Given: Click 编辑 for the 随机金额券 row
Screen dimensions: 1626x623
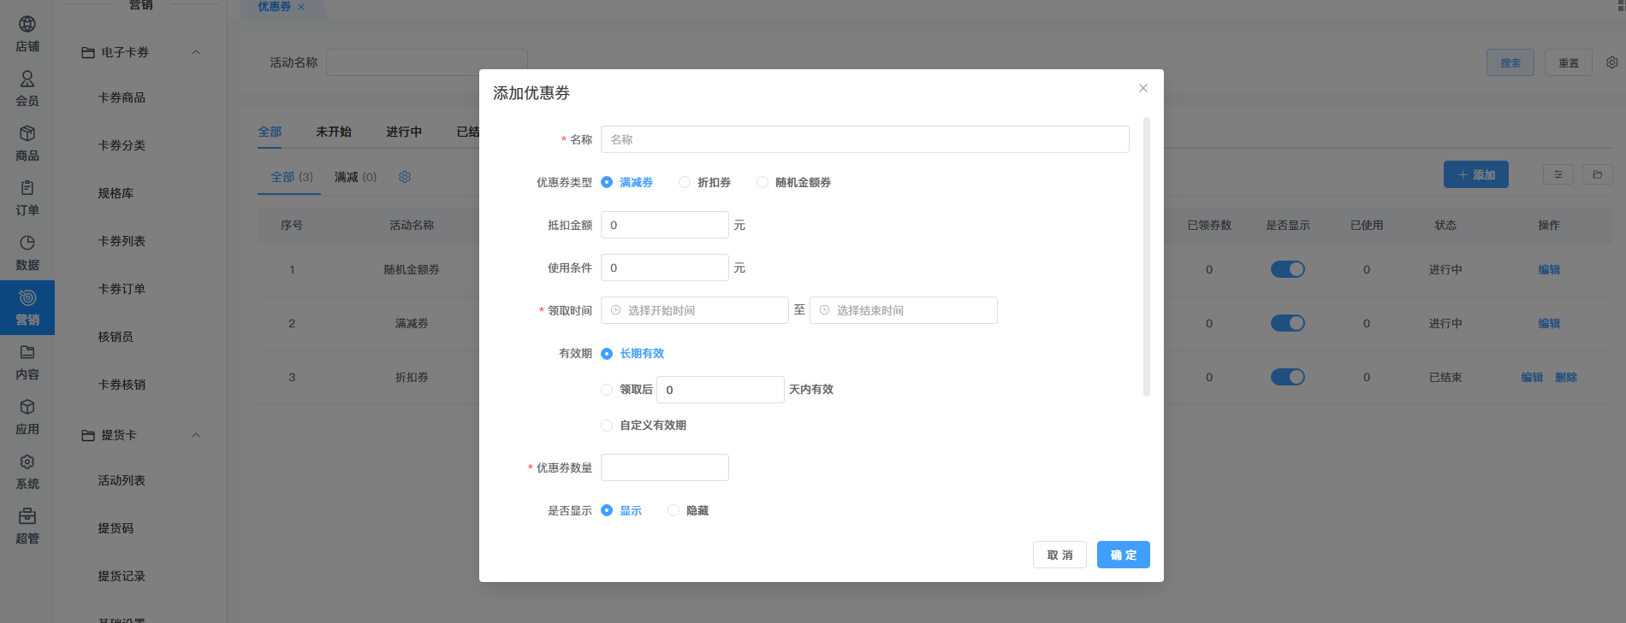Looking at the screenshot, I should pos(1549,269).
